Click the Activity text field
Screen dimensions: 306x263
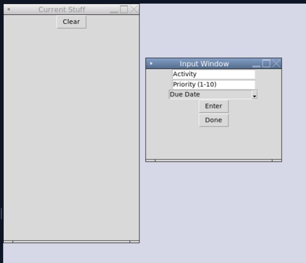pyautogui.click(x=214, y=74)
